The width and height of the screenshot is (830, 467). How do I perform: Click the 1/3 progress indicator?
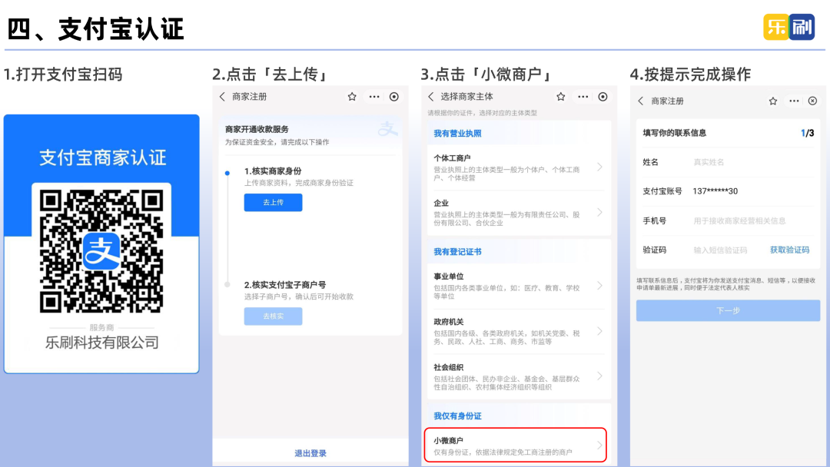point(807,133)
